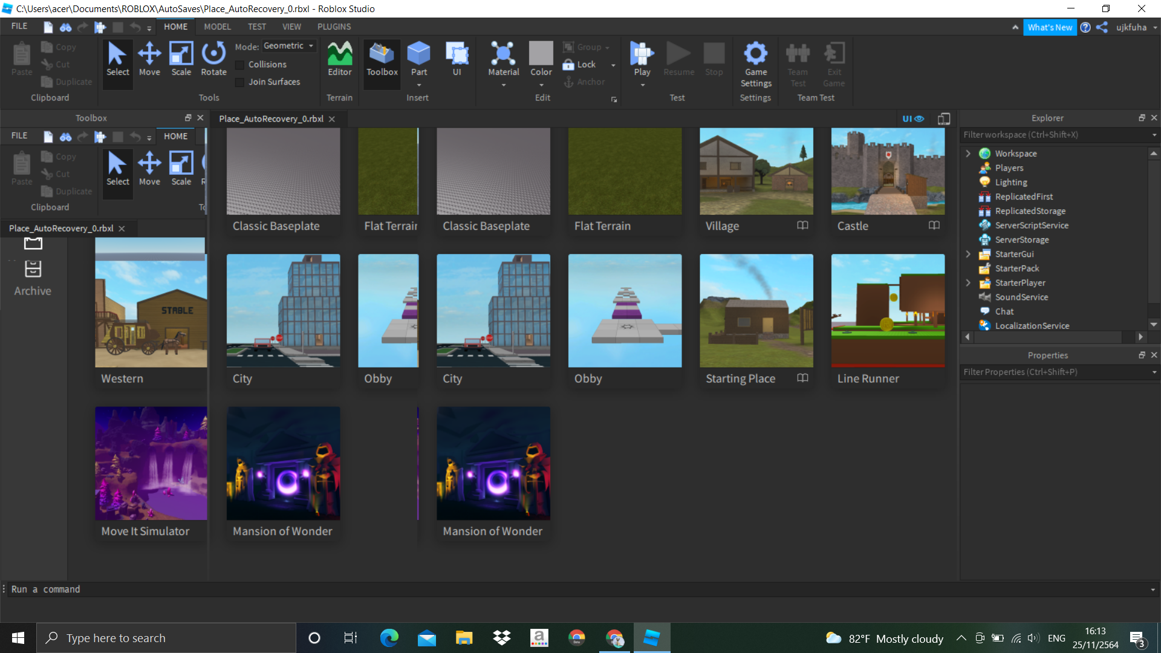The height and width of the screenshot is (653, 1161).
Task: Open the Castle template thumbnail
Action: (887, 171)
